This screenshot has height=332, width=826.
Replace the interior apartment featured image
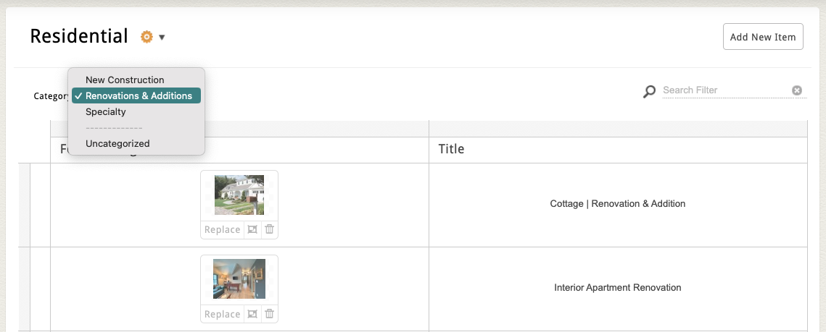[x=222, y=314]
